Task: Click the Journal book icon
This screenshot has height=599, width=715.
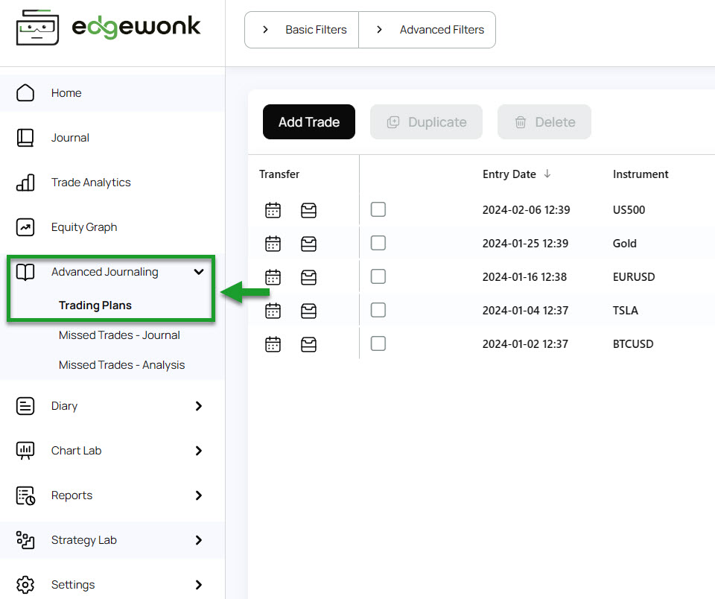Action: pyautogui.click(x=25, y=138)
